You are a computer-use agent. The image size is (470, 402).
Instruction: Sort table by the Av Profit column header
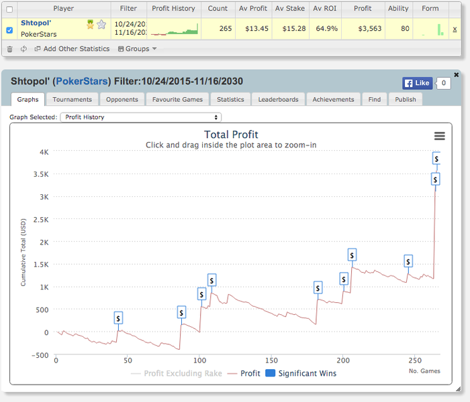pyautogui.click(x=253, y=8)
